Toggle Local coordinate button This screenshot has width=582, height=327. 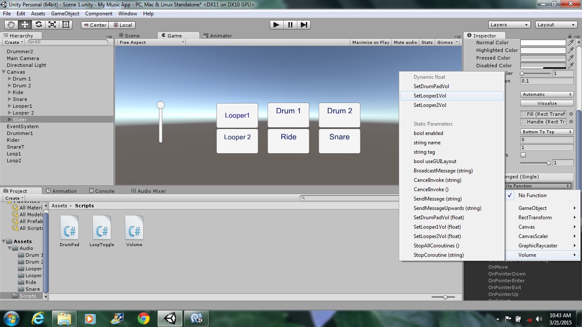pyautogui.click(x=122, y=25)
